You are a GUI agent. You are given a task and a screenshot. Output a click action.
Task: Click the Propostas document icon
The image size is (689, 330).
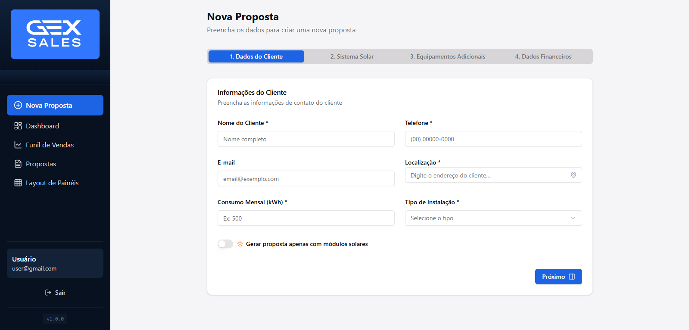(x=18, y=164)
